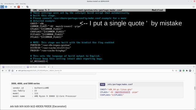This screenshot has height=110, width=196.
Task: Click the highlighted -march=znver2 text
Action: [122, 92]
